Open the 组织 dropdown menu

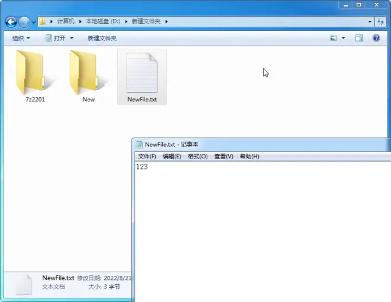coord(21,38)
